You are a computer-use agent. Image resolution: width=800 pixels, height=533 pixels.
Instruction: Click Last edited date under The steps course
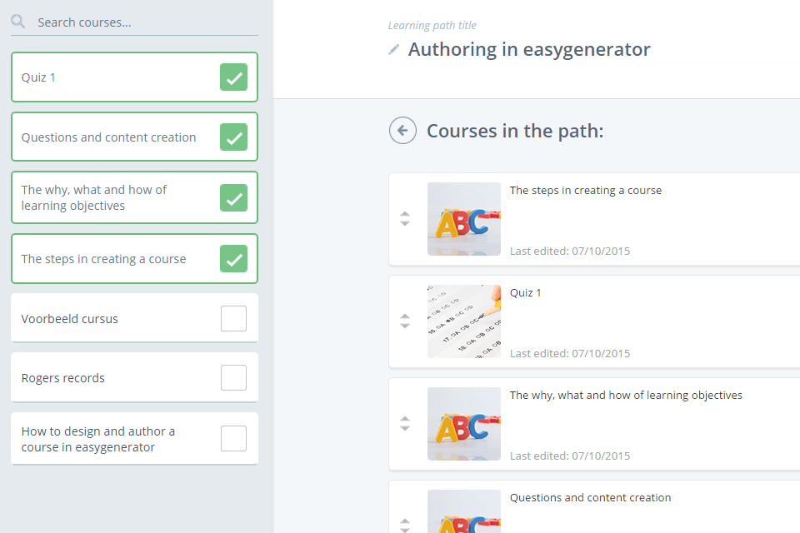pos(570,251)
